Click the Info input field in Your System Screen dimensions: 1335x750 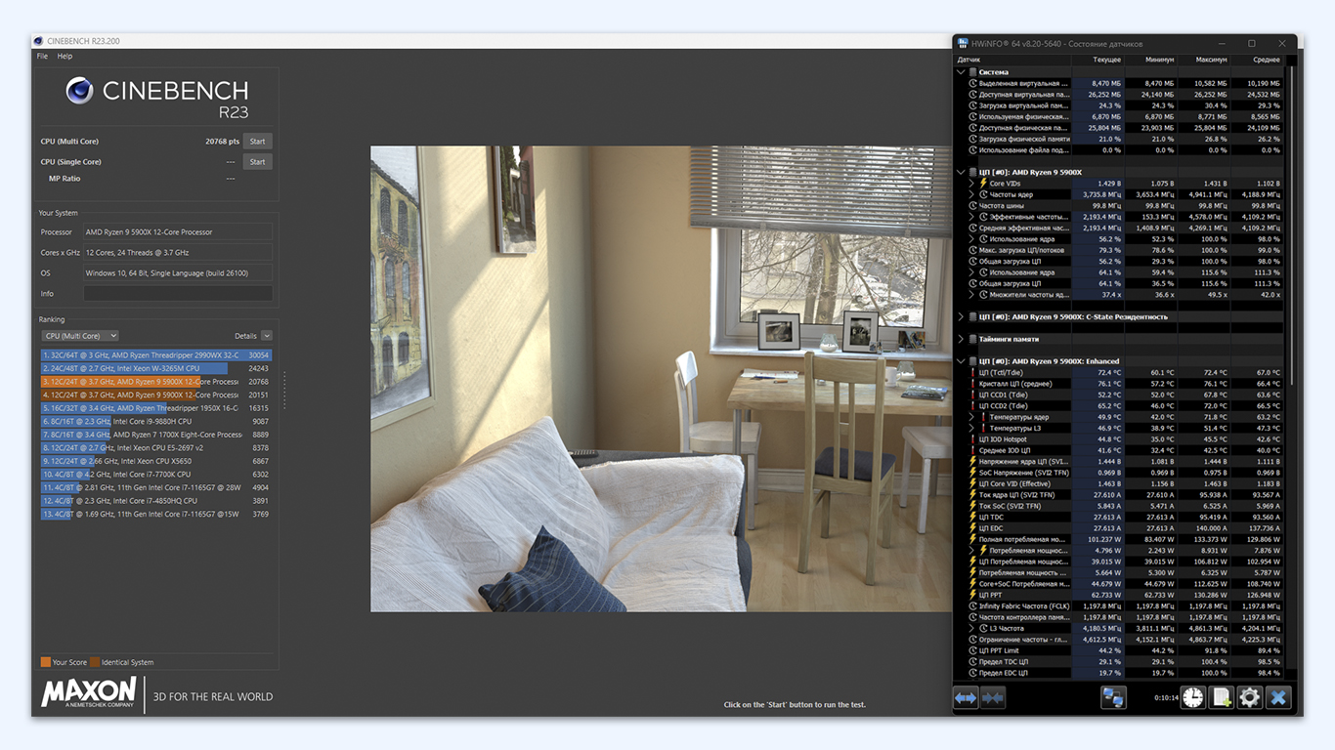coord(178,293)
